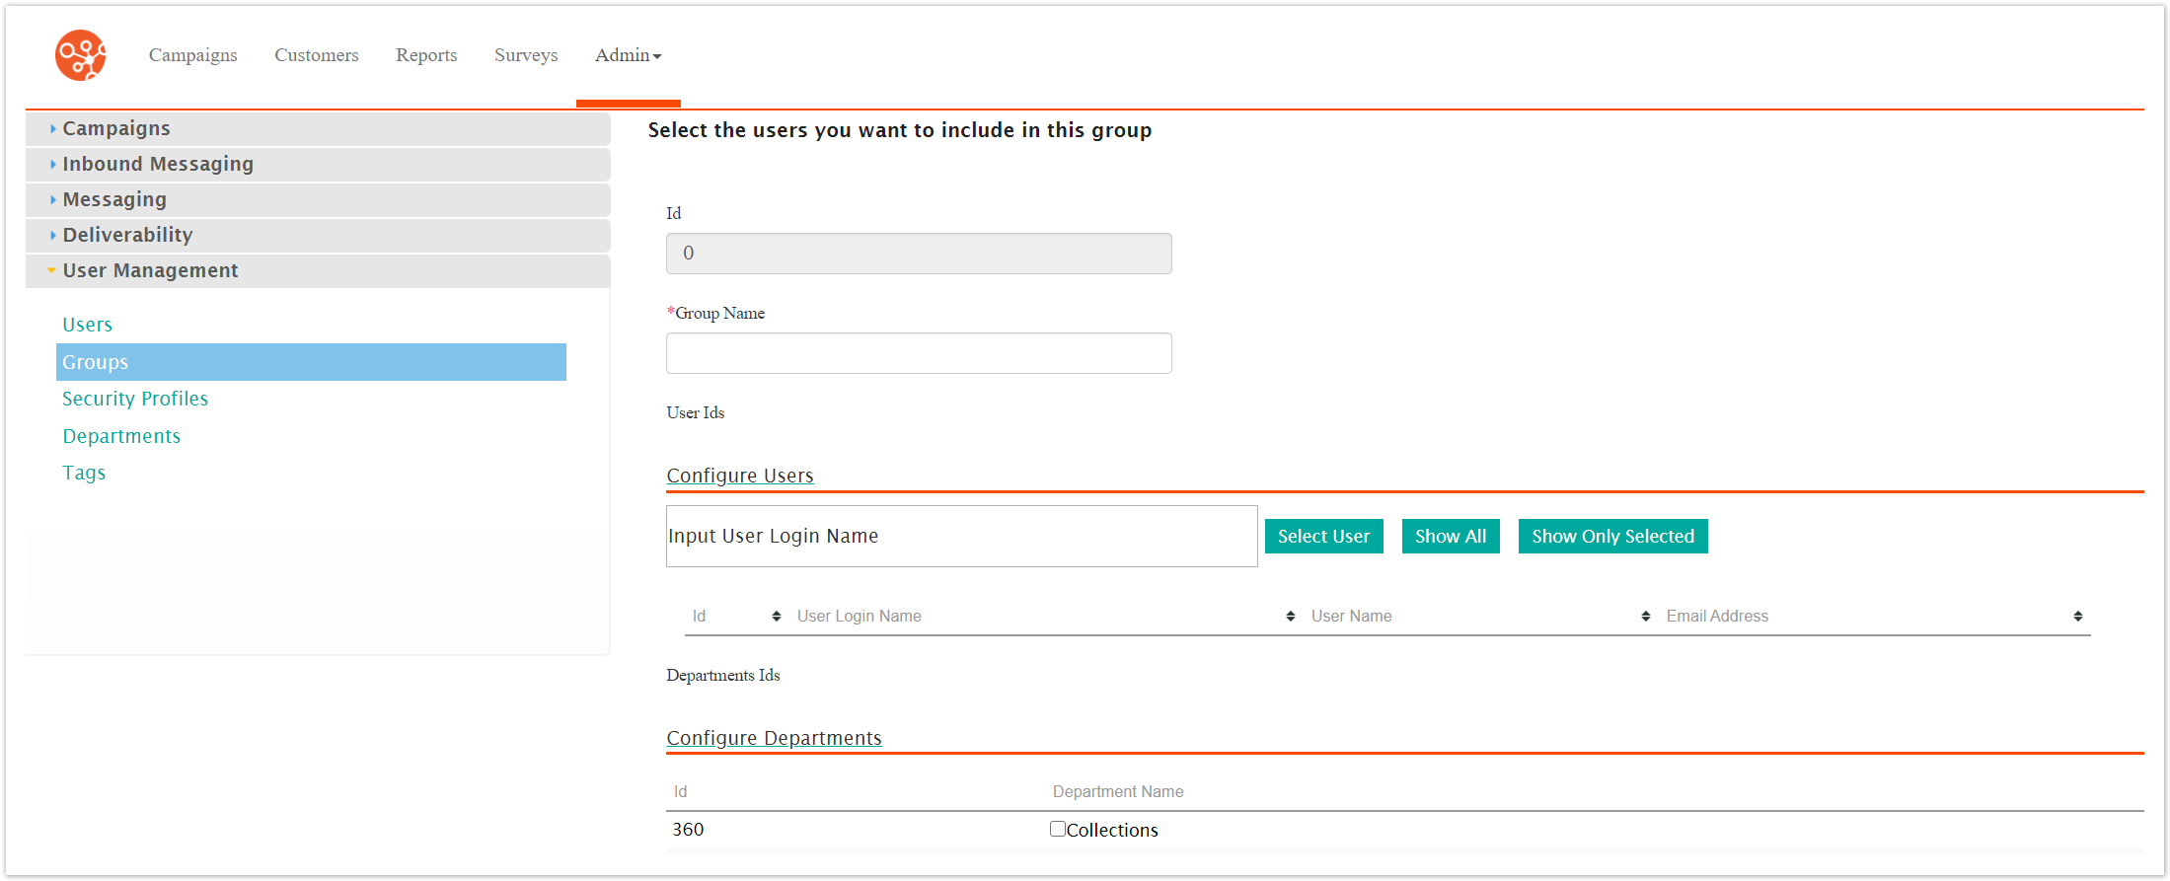Open the Reports top menu

tap(426, 56)
